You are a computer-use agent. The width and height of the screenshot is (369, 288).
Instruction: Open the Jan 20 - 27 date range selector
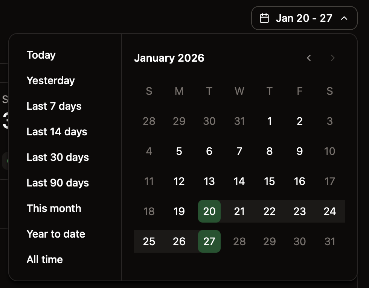304,18
